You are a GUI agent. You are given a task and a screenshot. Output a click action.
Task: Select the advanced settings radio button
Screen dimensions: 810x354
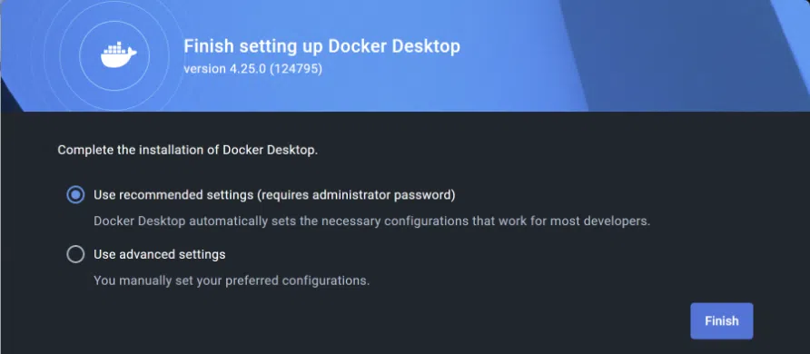tap(75, 254)
